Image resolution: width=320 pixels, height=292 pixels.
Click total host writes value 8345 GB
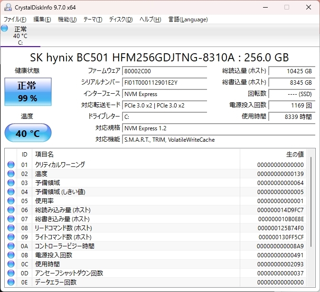coord(292,82)
